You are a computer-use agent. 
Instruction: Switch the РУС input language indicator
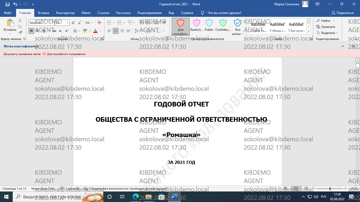(x=324, y=197)
